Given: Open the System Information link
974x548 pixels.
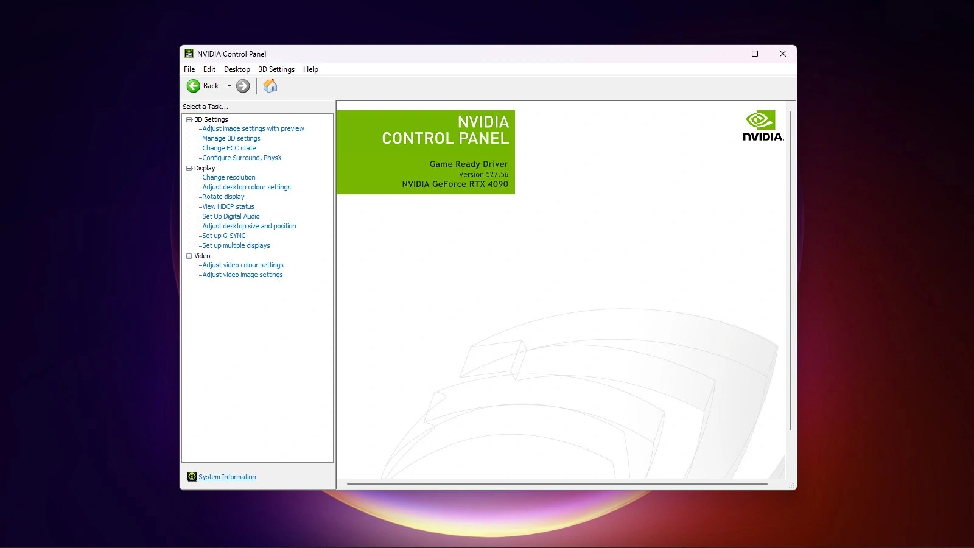Looking at the screenshot, I should coord(227,476).
